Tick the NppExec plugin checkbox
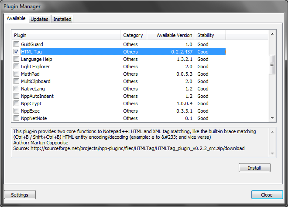 (16, 111)
